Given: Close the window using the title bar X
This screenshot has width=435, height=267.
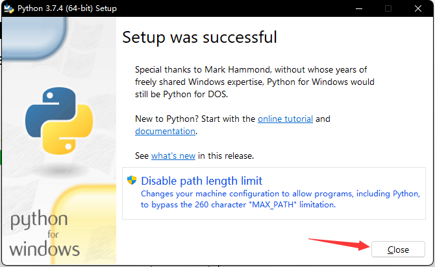Looking at the screenshot, I should point(419,8).
